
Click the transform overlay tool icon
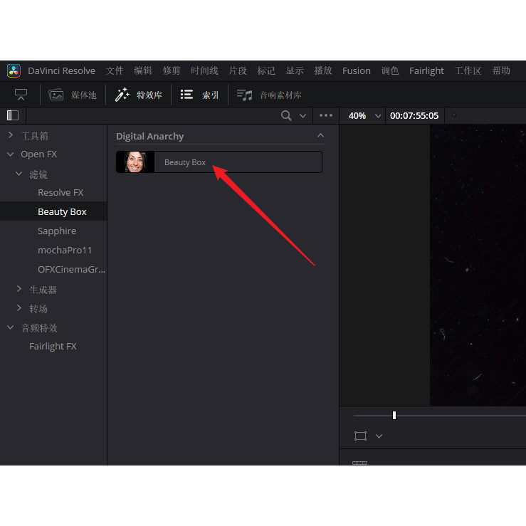coord(360,436)
